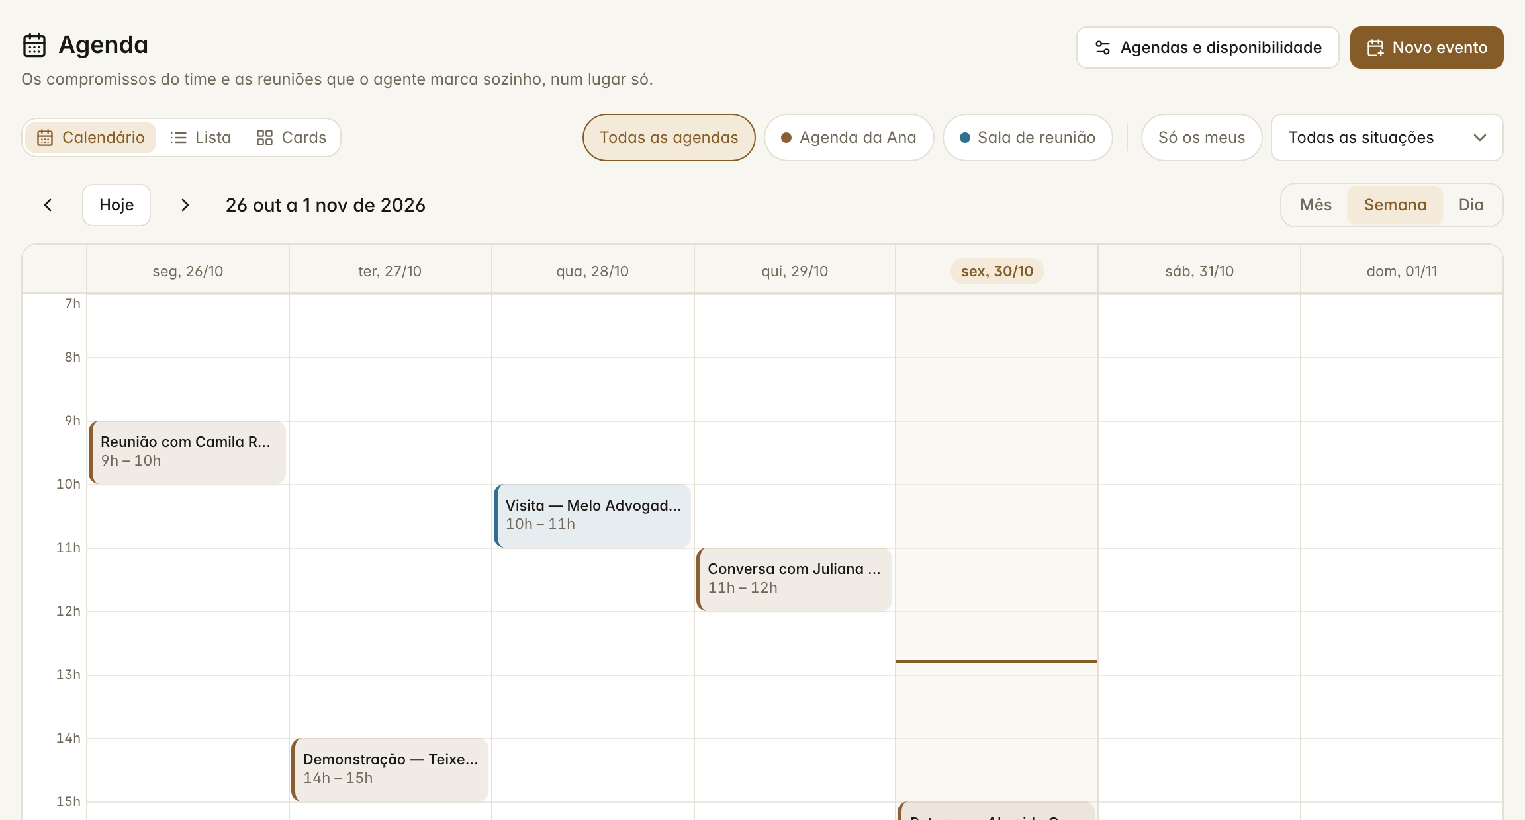Toggle Sala de reunião filter
The image size is (1525, 820).
(x=1028, y=138)
